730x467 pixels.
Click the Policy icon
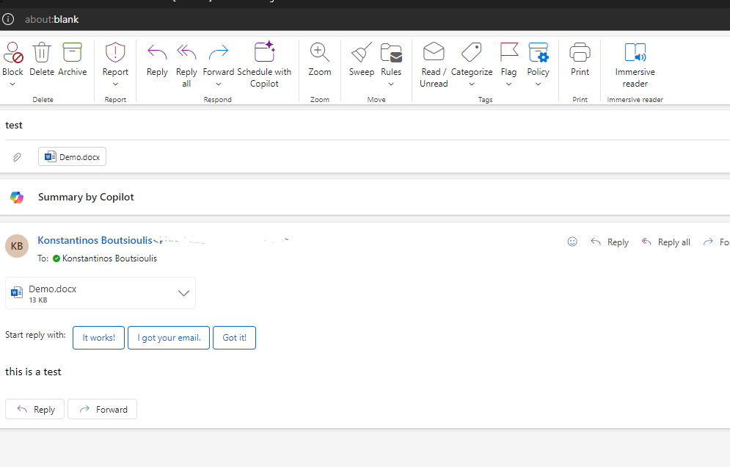(x=539, y=52)
